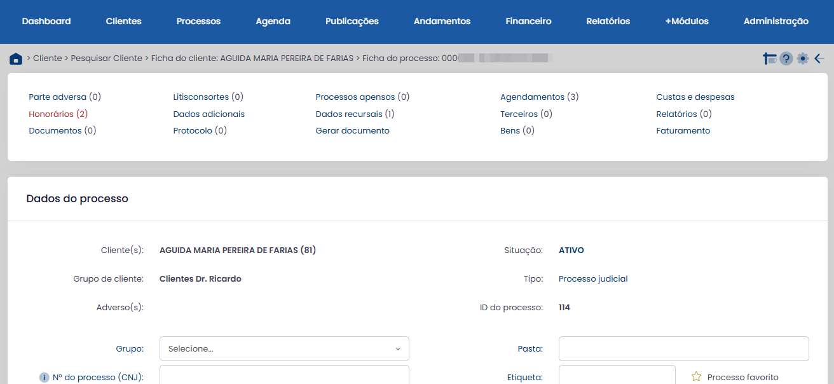Image resolution: width=834 pixels, height=384 pixels.
Task: Open the +Módulos menu
Action: coord(687,21)
